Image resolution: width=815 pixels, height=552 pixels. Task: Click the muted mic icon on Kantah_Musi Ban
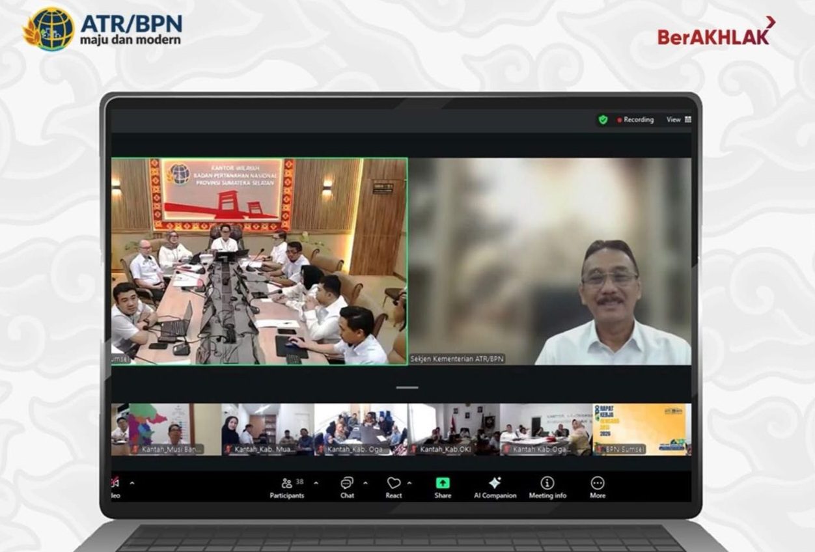coord(135,449)
